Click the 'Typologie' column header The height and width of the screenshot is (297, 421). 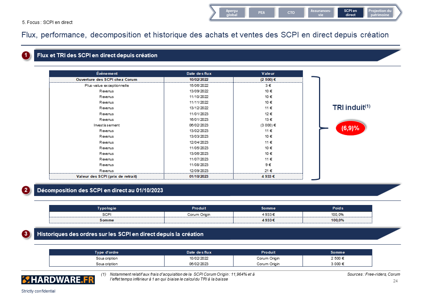tap(106, 208)
